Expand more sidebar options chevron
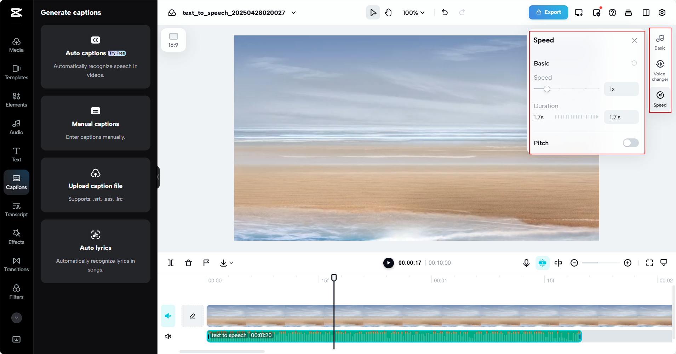676x354 pixels. pyautogui.click(x=16, y=318)
